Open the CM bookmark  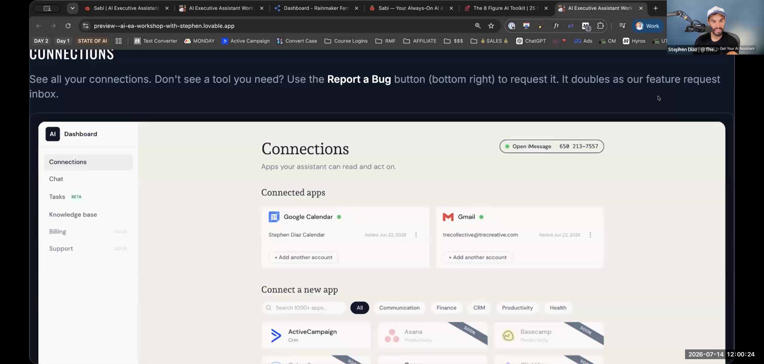[607, 41]
